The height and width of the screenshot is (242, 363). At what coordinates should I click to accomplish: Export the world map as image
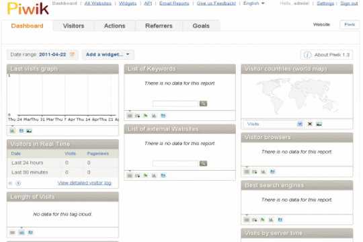[x=319, y=124]
